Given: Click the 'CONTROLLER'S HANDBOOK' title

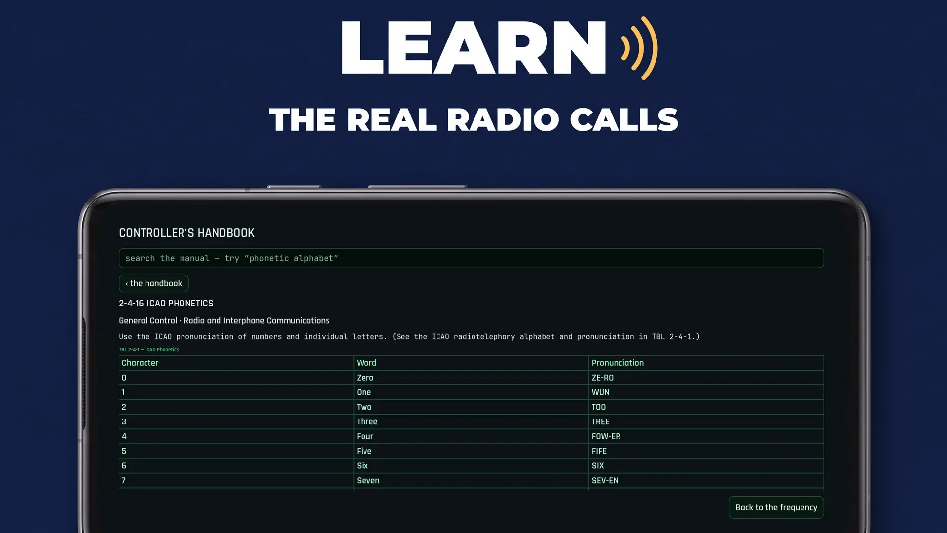Looking at the screenshot, I should (x=186, y=233).
